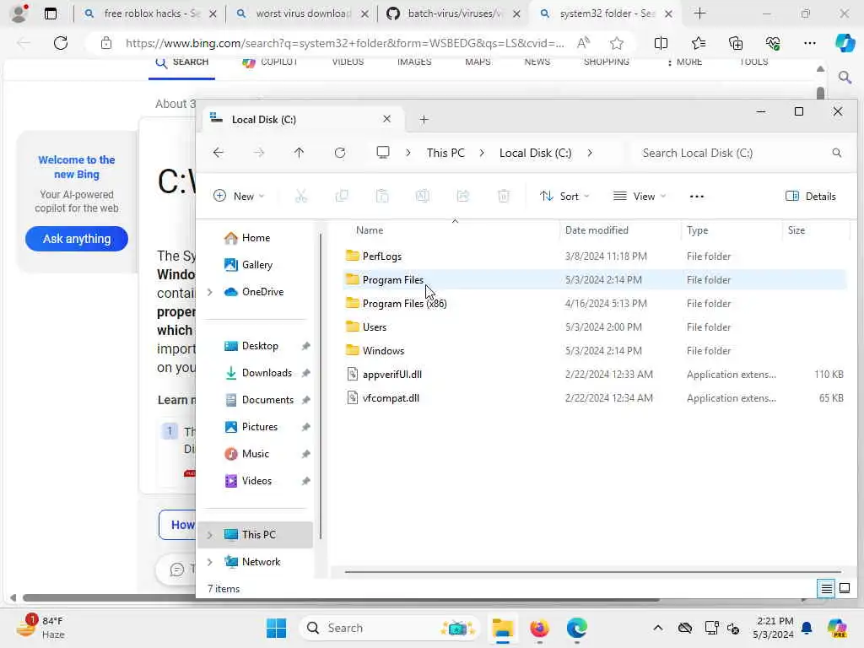Click the Paste icon in Explorer toolbar

pos(382,196)
